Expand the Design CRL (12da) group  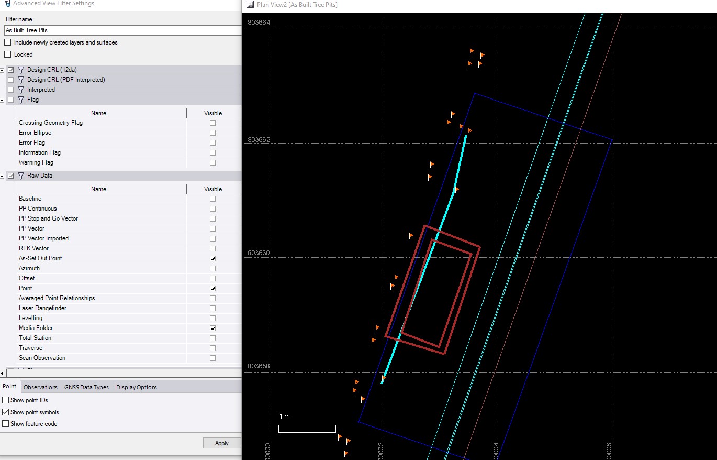tap(3, 70)
